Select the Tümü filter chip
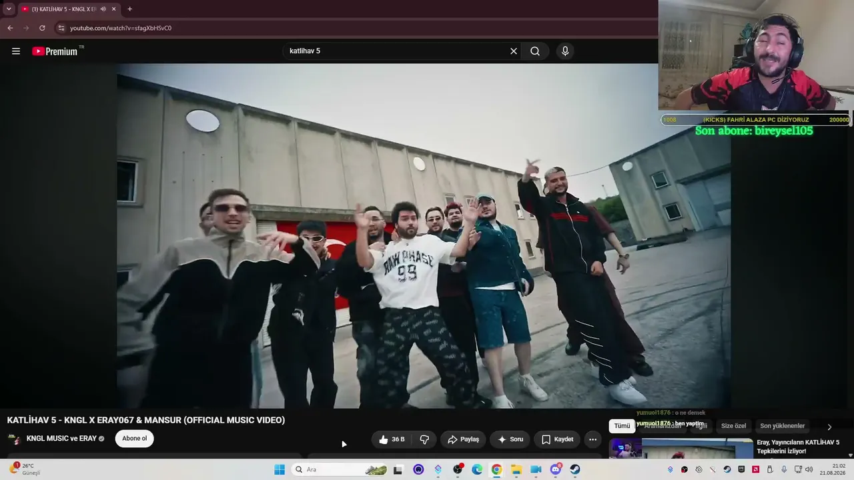The image size is (854, 480). pos(622,426)
